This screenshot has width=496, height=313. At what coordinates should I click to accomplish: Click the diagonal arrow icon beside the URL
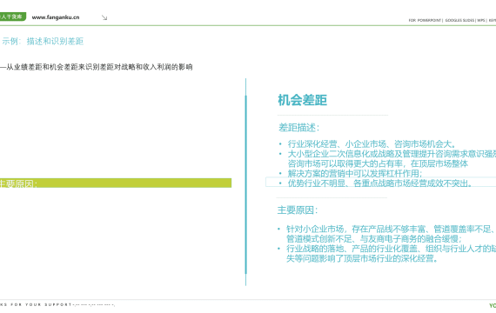104,17
